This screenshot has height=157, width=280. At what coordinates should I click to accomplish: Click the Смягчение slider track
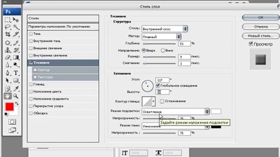click(x=159, y=63)
